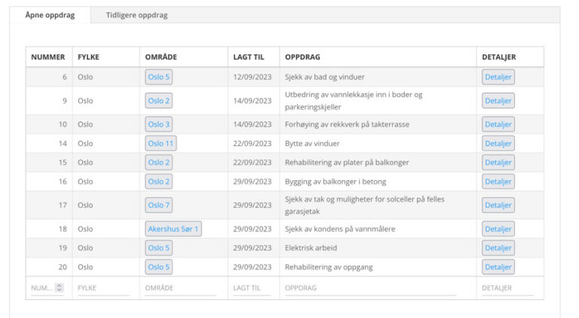Select the Åpne oppdrag tab
The width and height of the screenshot is (579, 318).
50,15
